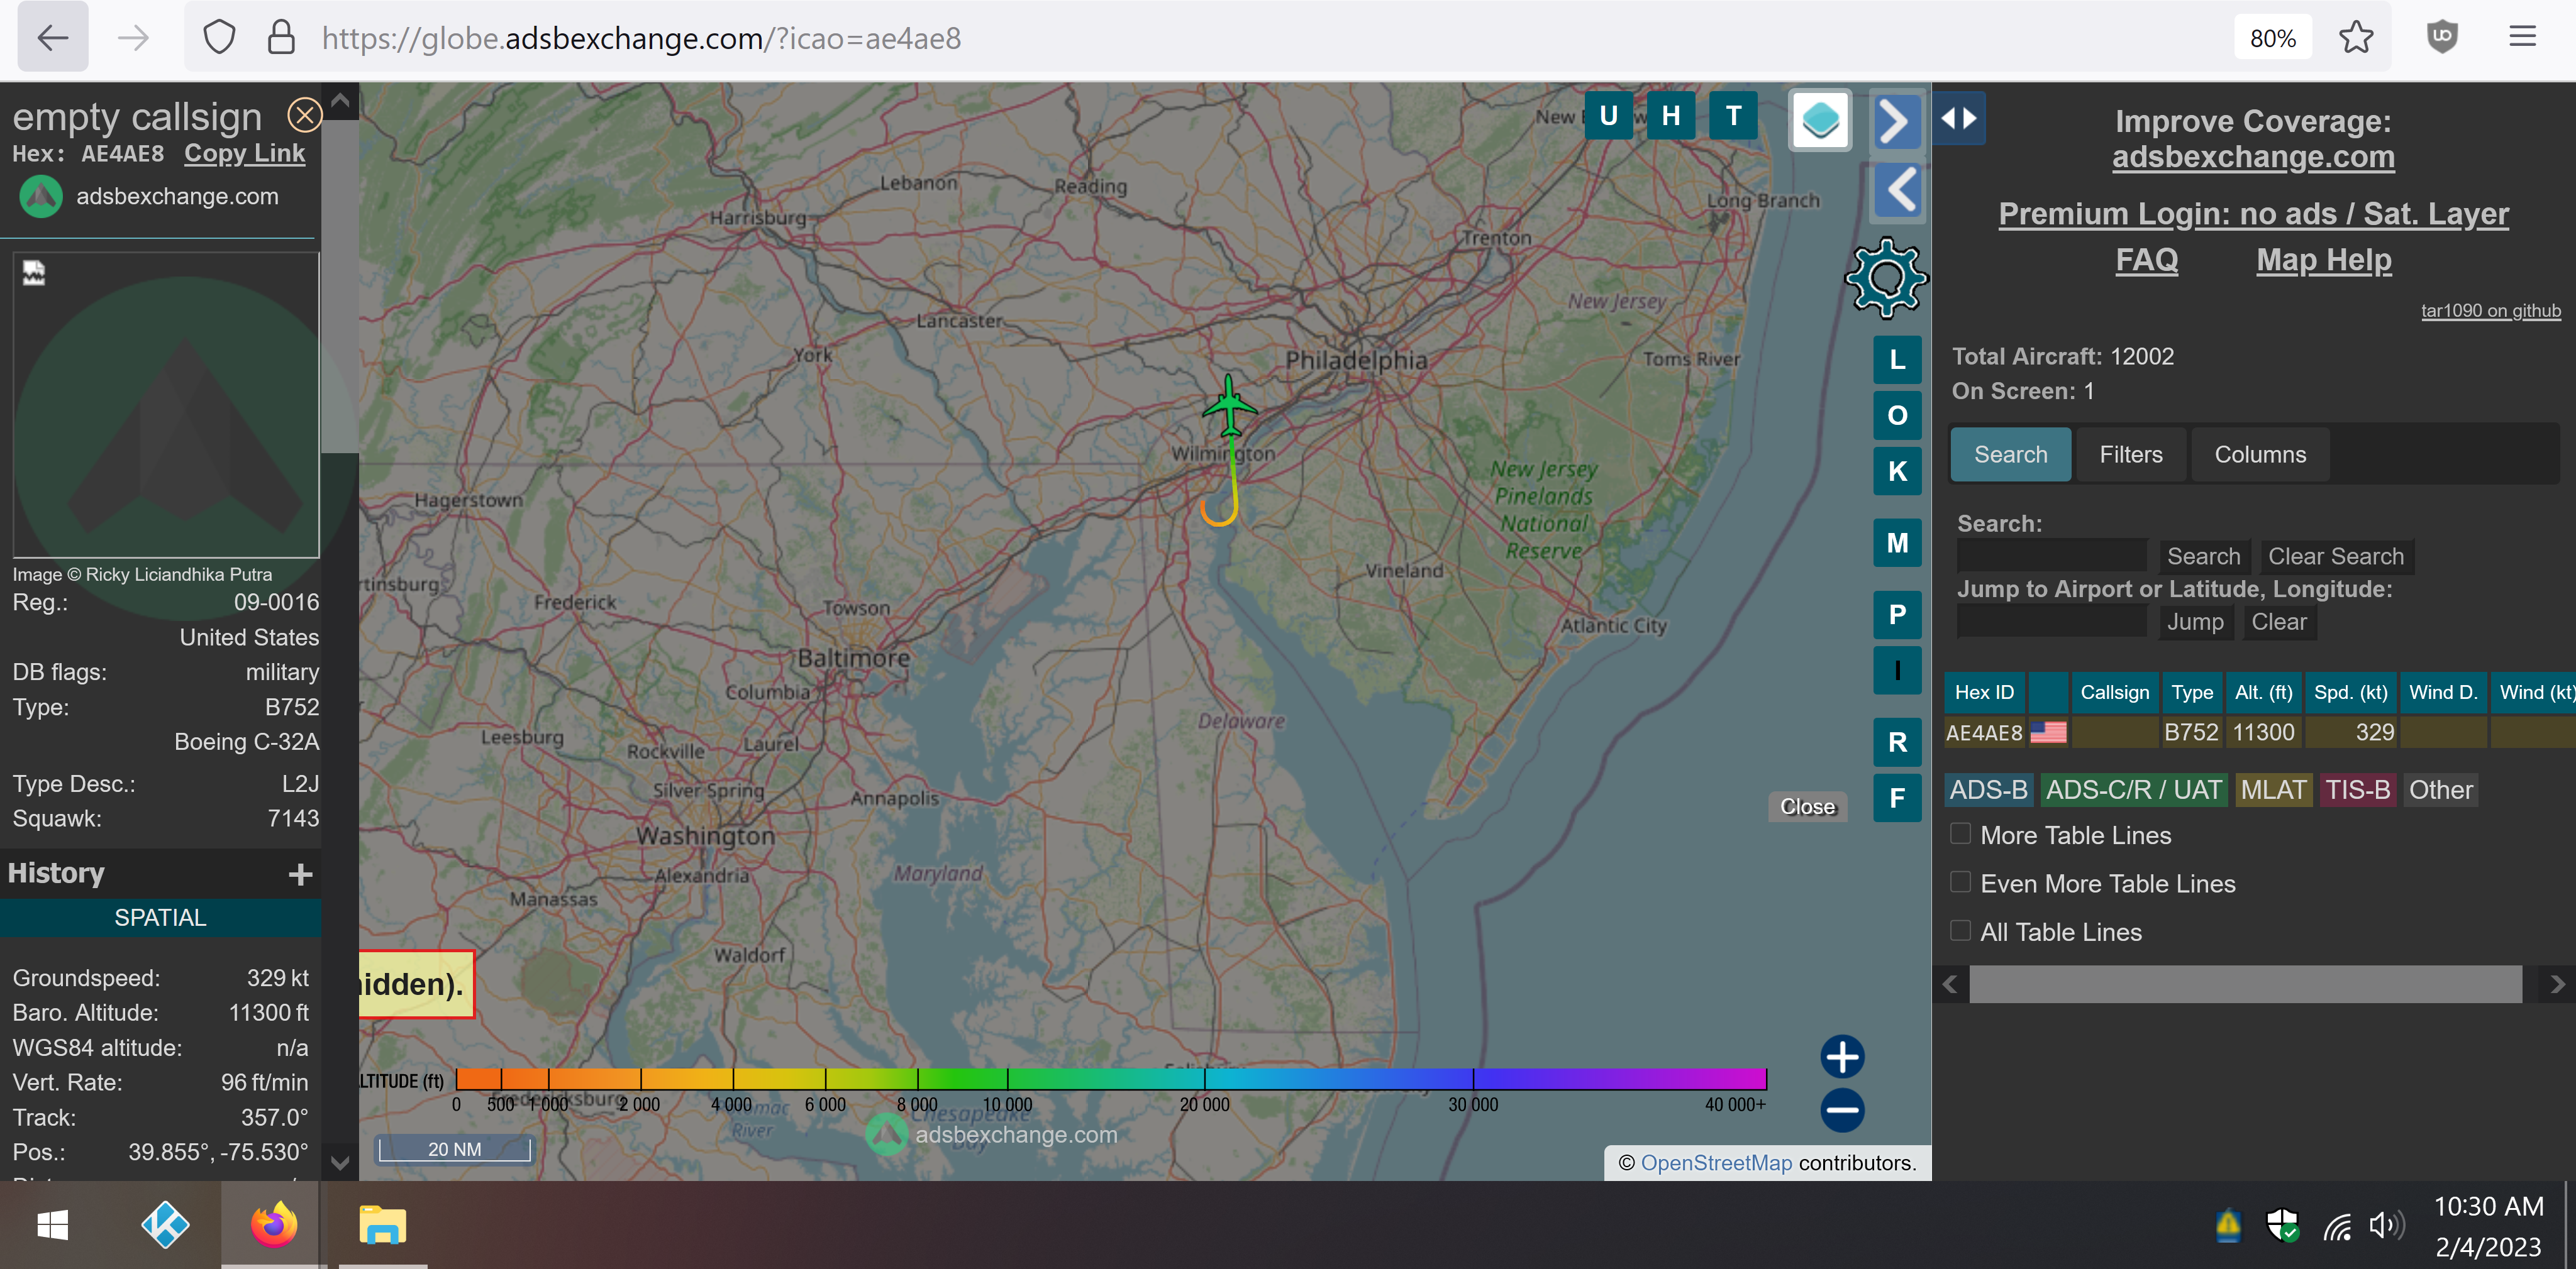Toggle the M multiselect button
The height and width of the screenshot is (1269, 2576).
pyautogui.click(x=1897, y=544)
